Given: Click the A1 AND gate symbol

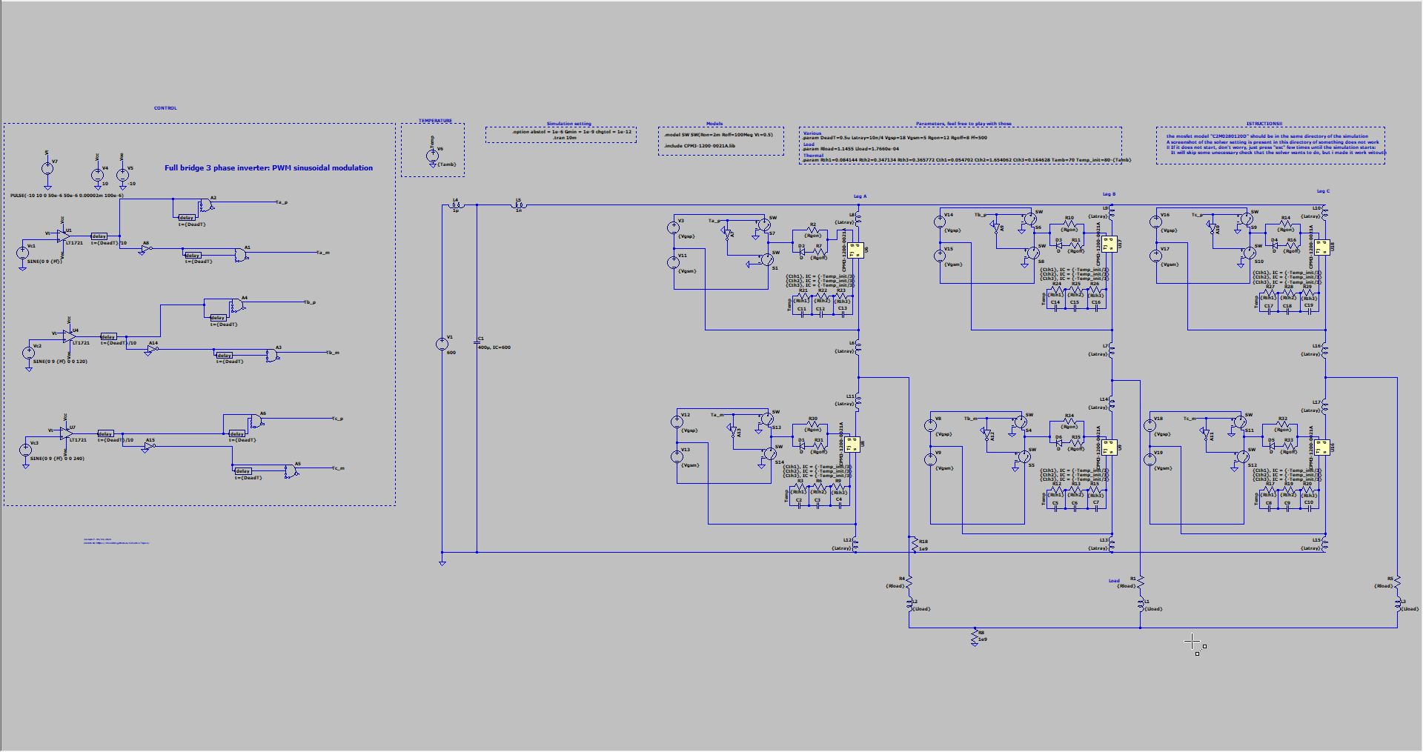Looking at the screenshot, I should [241, 255].
